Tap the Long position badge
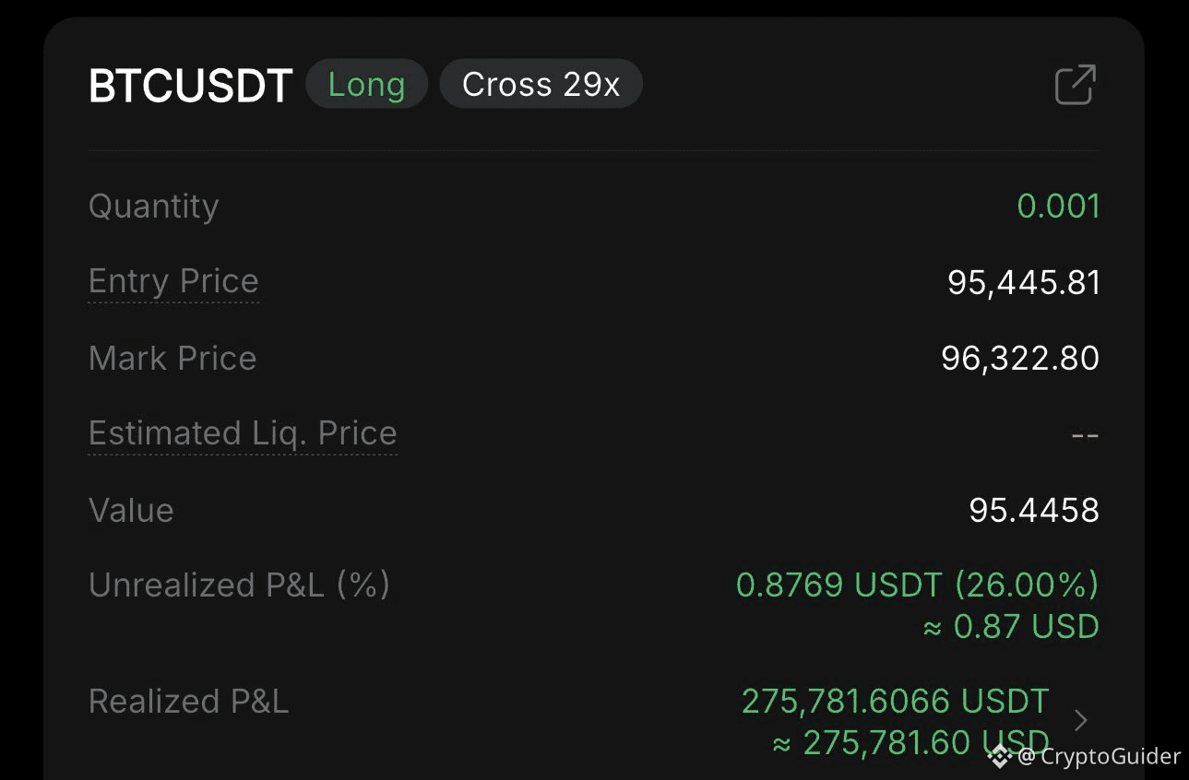This screenshot has width=1189, height=780. pos(366,85)
